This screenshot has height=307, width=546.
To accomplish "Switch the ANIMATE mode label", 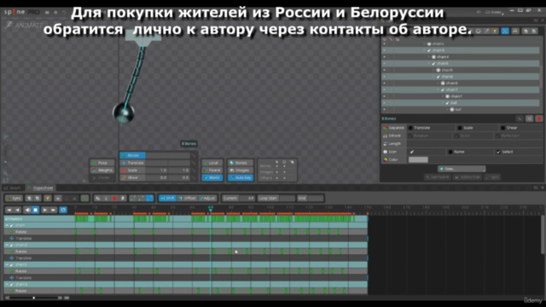I will pos(25,25).
